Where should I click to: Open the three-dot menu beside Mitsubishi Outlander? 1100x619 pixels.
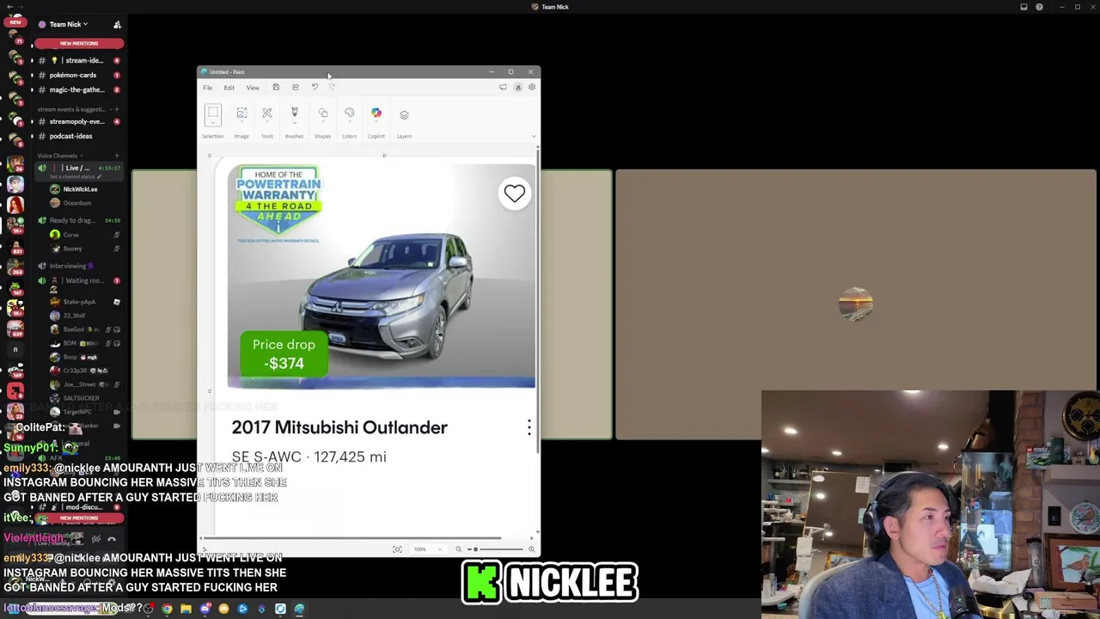coord(529,427)
